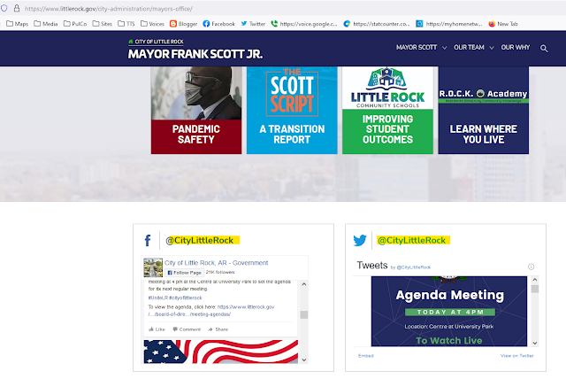This screenshot has width=566, height=379.
Task: Click the Twitter feed scroll up arrow
Action: pos(535,280)
